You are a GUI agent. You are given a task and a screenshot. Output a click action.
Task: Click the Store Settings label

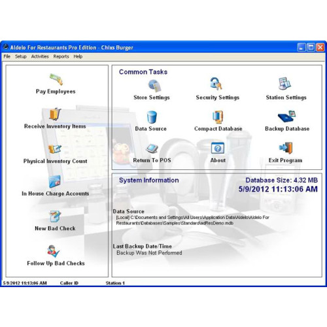pos(152,97)
